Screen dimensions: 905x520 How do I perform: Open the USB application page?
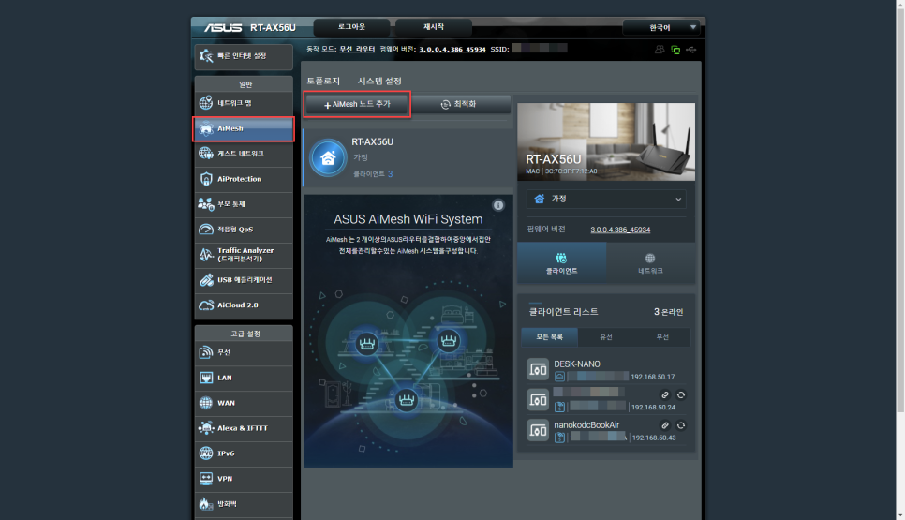point(244,280)
